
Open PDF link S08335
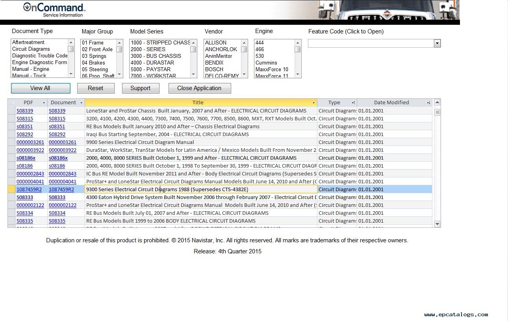(25, 221)
